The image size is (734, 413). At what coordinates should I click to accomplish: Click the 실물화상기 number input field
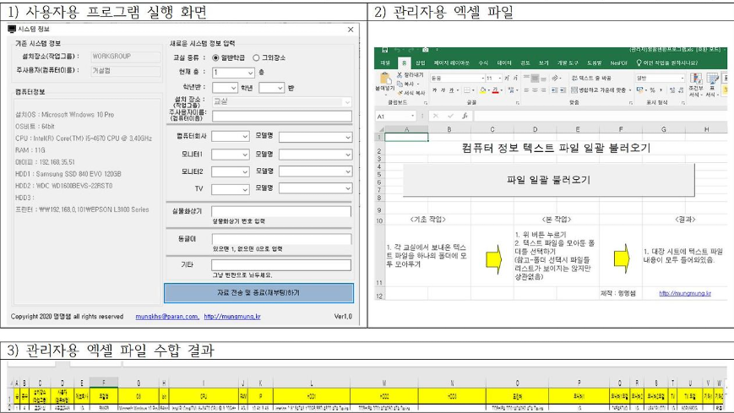point(281,211)
